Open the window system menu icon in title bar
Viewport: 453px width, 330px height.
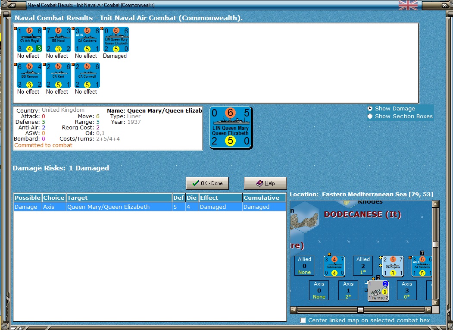pyautogui.click(x=12, y=5)
